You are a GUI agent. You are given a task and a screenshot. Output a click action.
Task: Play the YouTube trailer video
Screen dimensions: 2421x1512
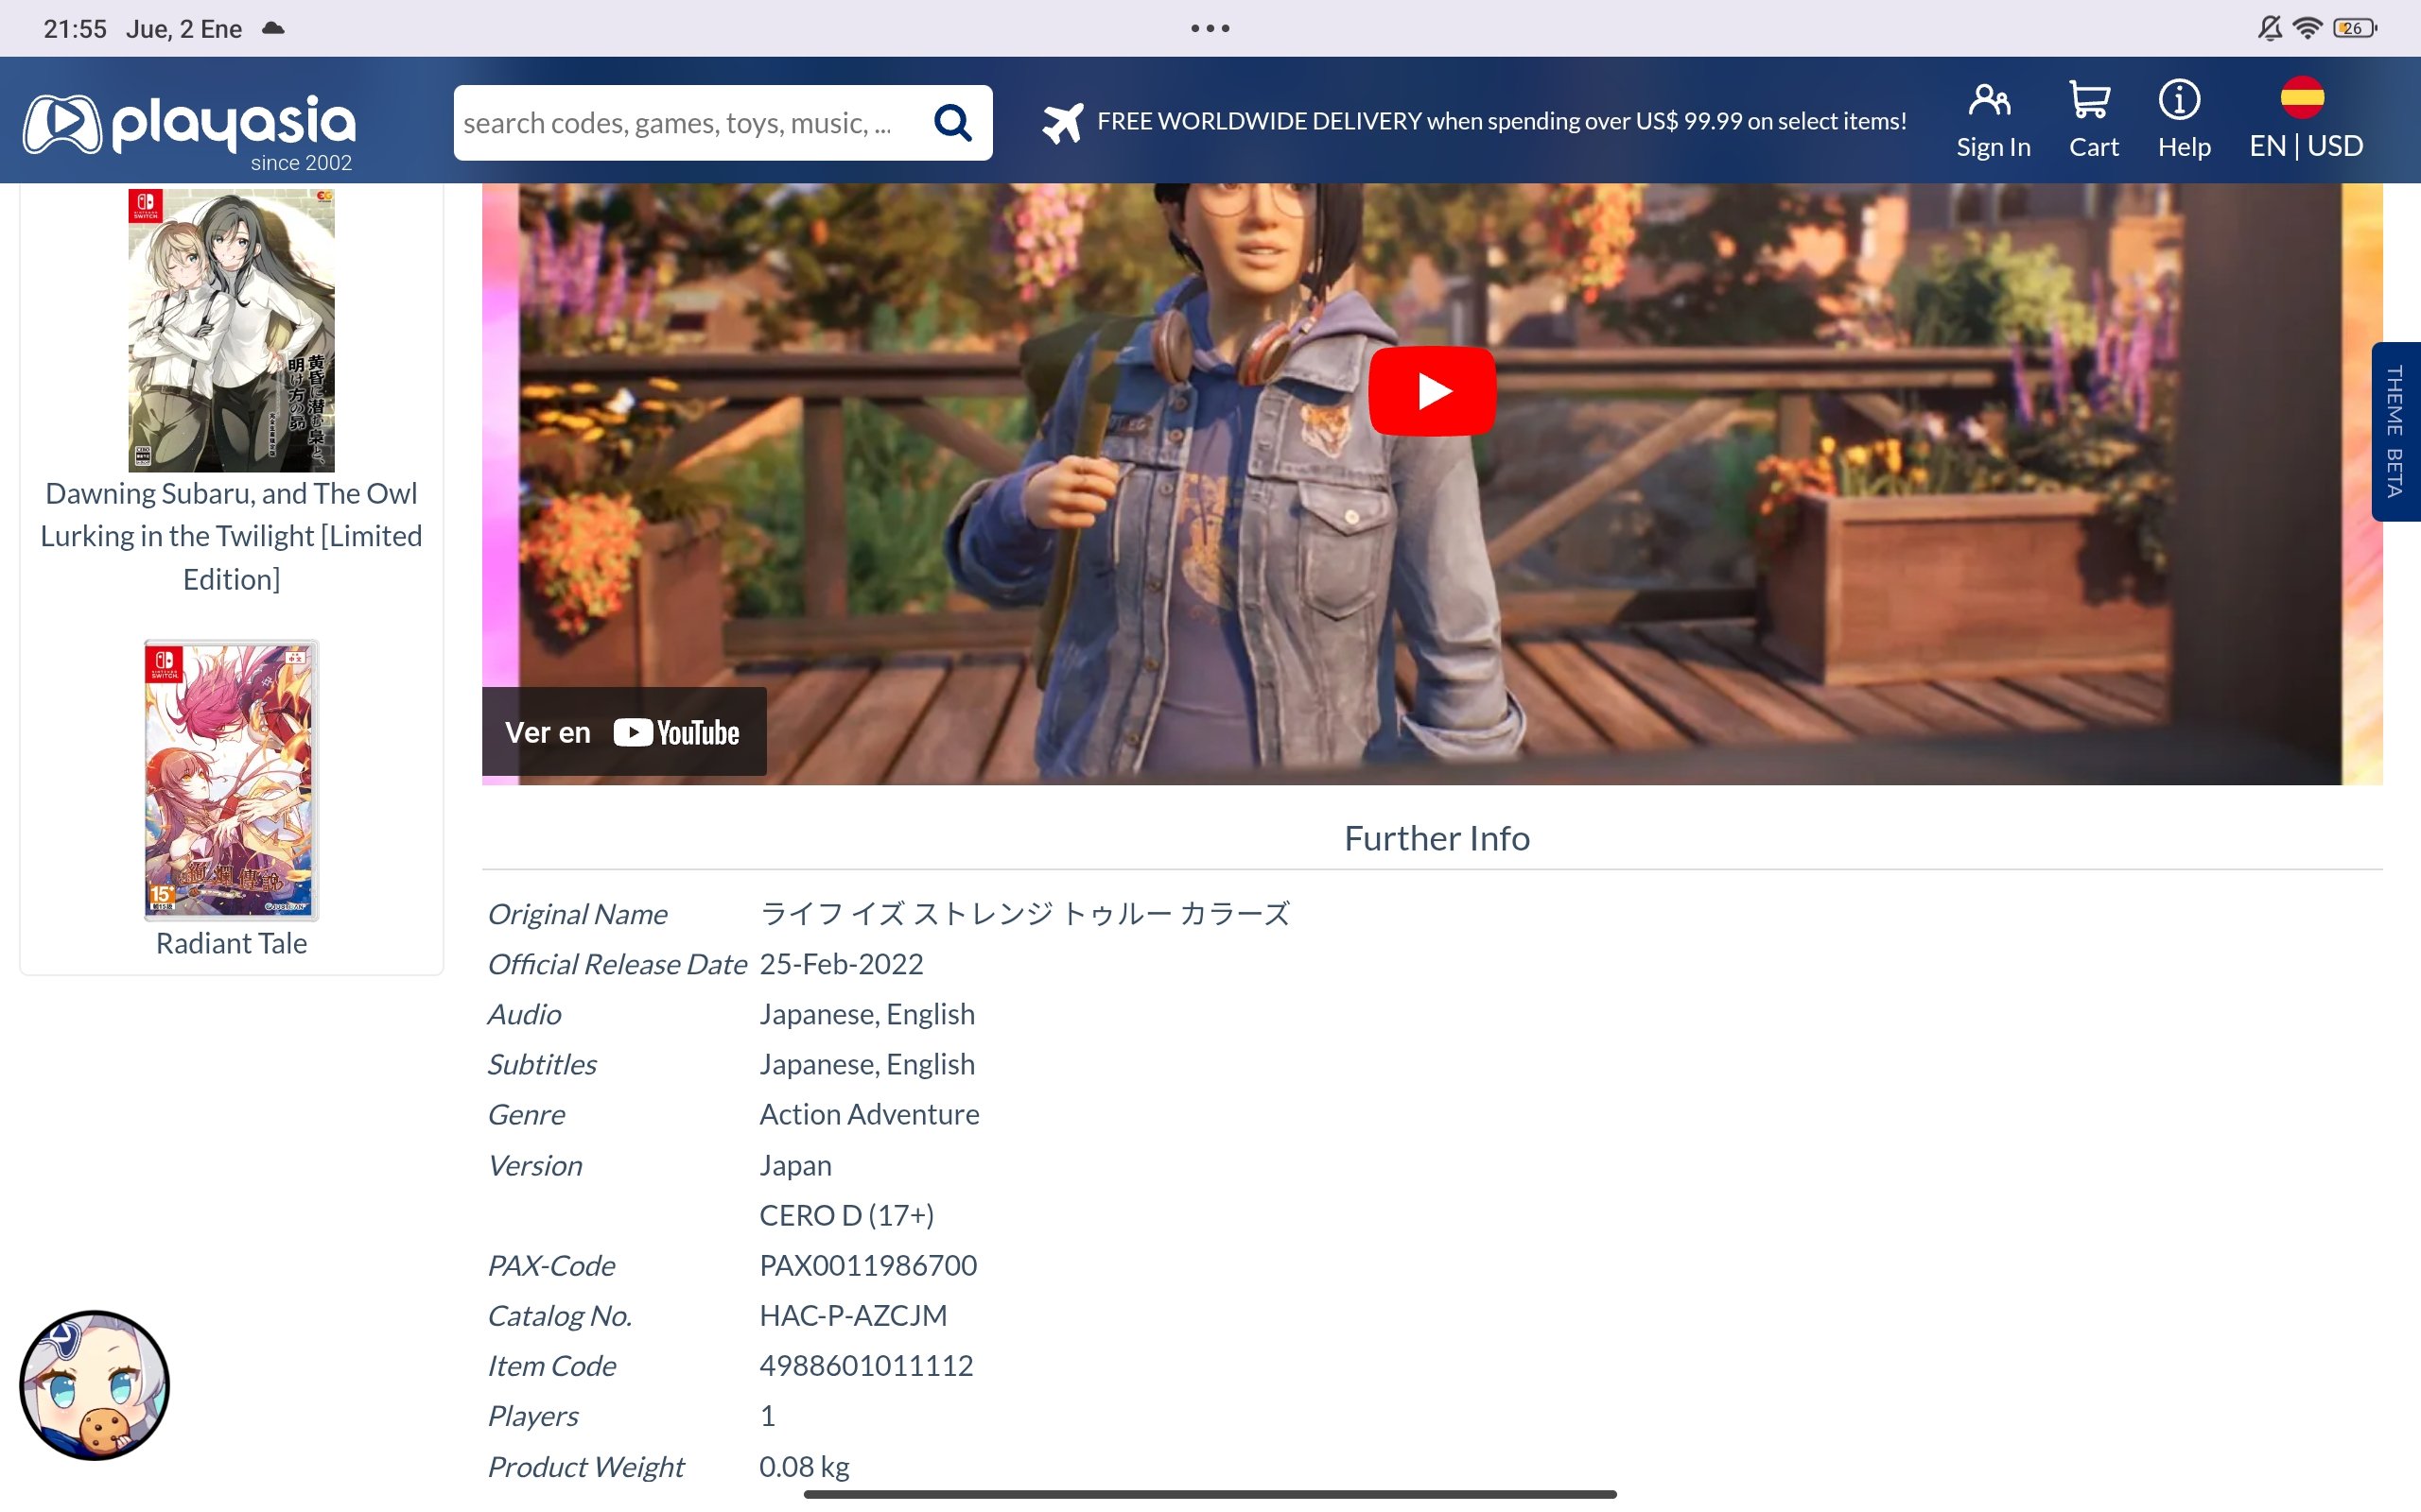point(1432,391)
